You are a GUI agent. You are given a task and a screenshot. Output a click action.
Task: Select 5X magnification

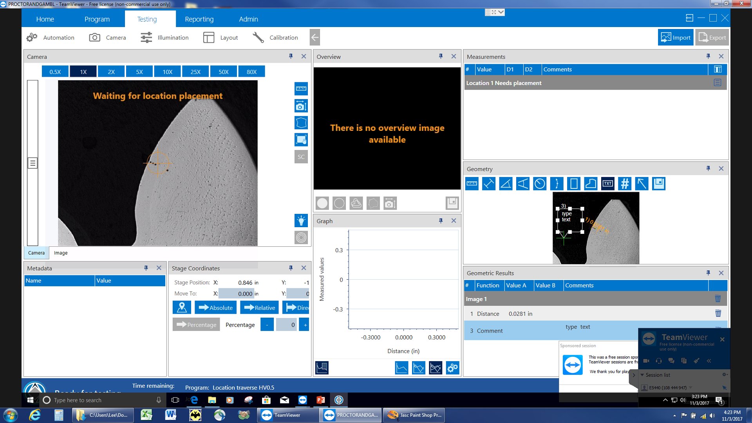click(x=139, y=72)
